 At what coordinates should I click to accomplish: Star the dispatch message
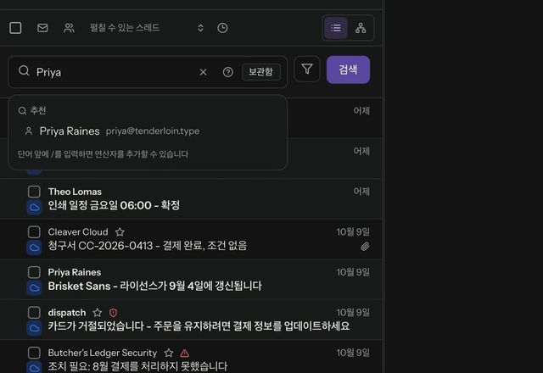point(98,313)
